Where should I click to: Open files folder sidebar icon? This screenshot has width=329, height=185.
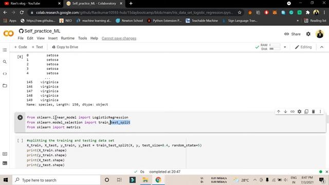click(x=5, y=86)
